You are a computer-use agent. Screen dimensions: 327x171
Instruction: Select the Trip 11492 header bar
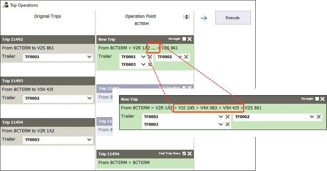(x=48, y=39)
